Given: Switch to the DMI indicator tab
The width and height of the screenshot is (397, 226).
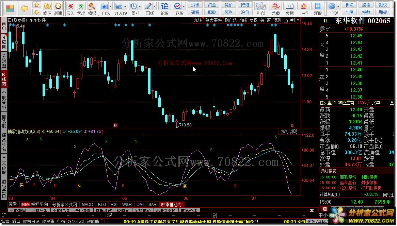Looking at the screenshot, I should [x=140, y=204].
